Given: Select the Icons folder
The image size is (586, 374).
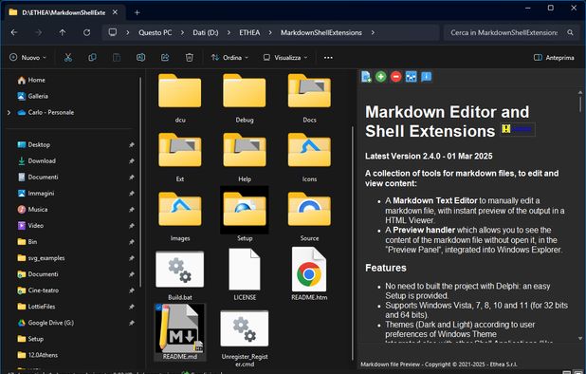Looking at the screenshot, I should (309, 157).
